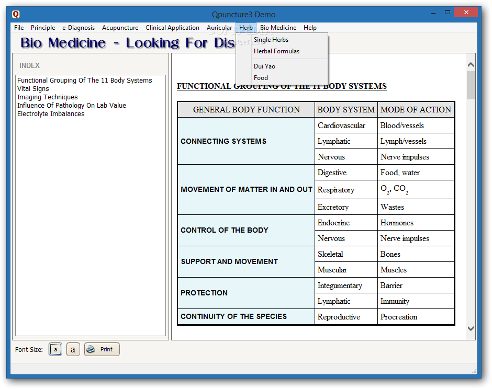Choose Single Herbs from Herb menu
The image size is (492, 389).
point(282,40)
